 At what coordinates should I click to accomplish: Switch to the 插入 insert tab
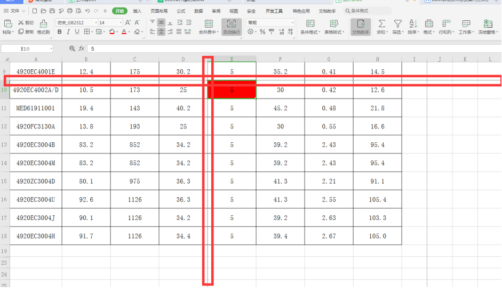point(137,11)
